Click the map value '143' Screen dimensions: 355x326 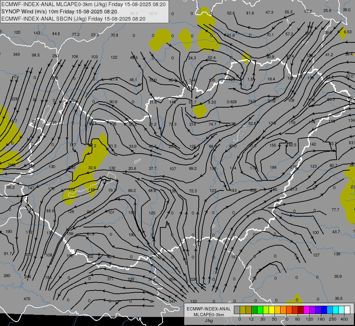(37, 33)
